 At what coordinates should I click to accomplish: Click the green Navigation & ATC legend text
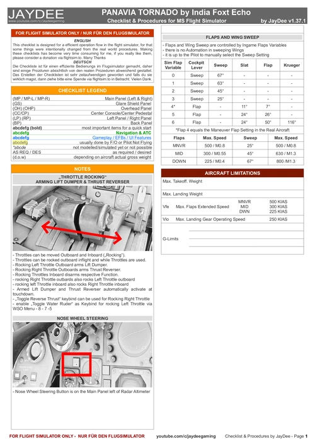pos(134,133)
